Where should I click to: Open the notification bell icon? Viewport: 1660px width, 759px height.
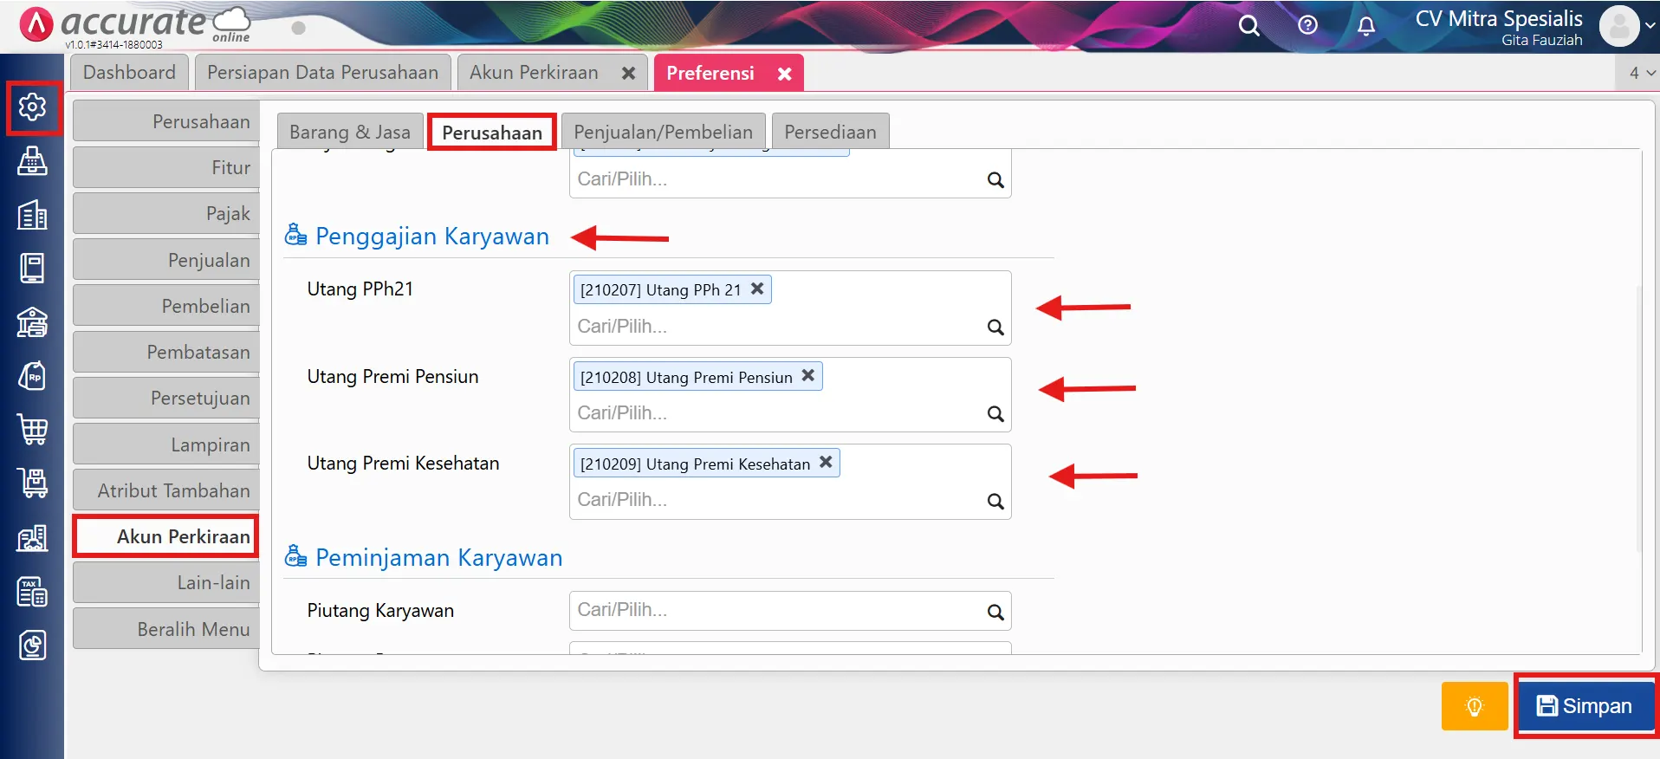tap(1365, 26)
